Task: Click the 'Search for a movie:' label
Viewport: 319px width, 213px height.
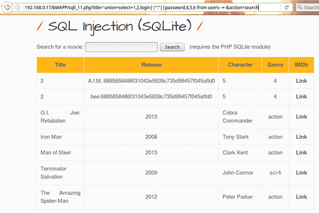Action: point(60,47)
